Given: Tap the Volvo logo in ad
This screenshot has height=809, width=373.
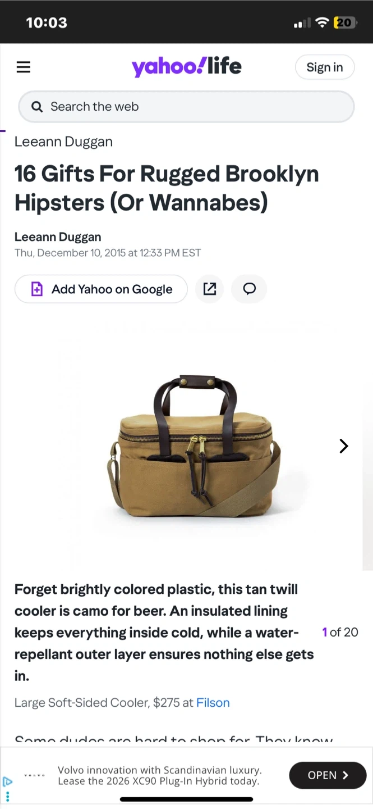Looking at the screenshot, I should (34, 776).
